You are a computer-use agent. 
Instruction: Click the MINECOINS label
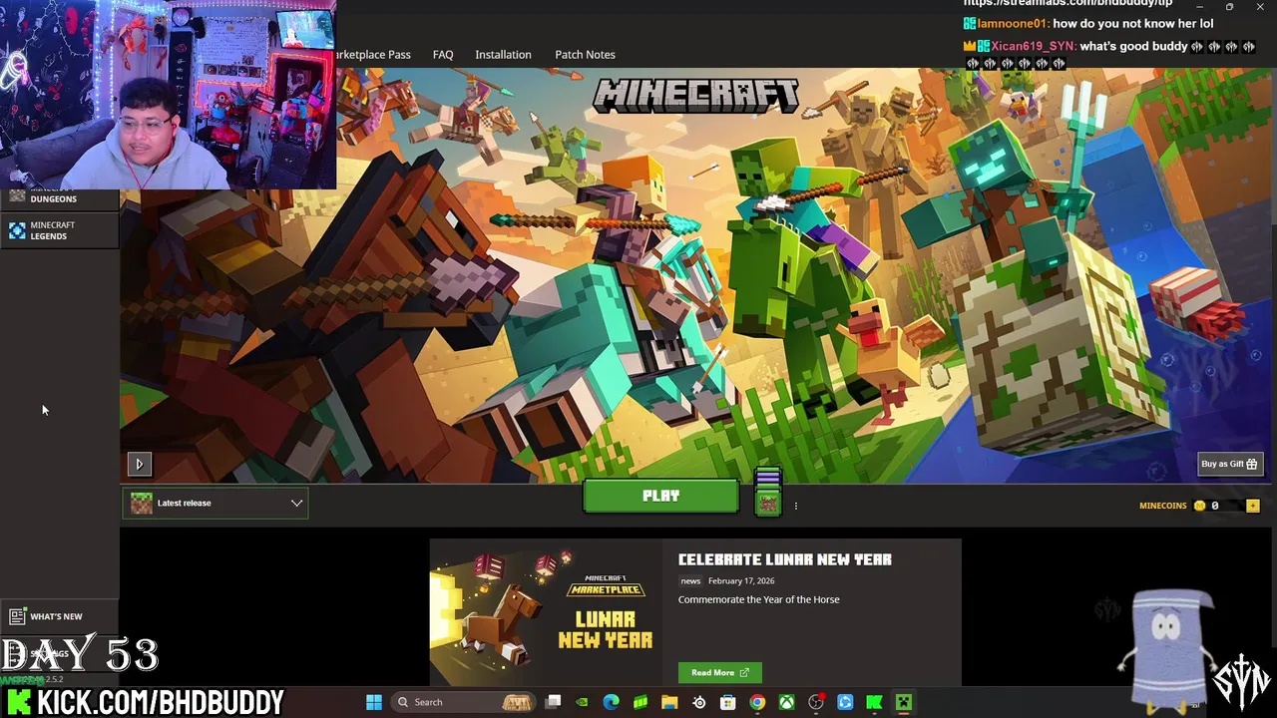point(1163,506)
